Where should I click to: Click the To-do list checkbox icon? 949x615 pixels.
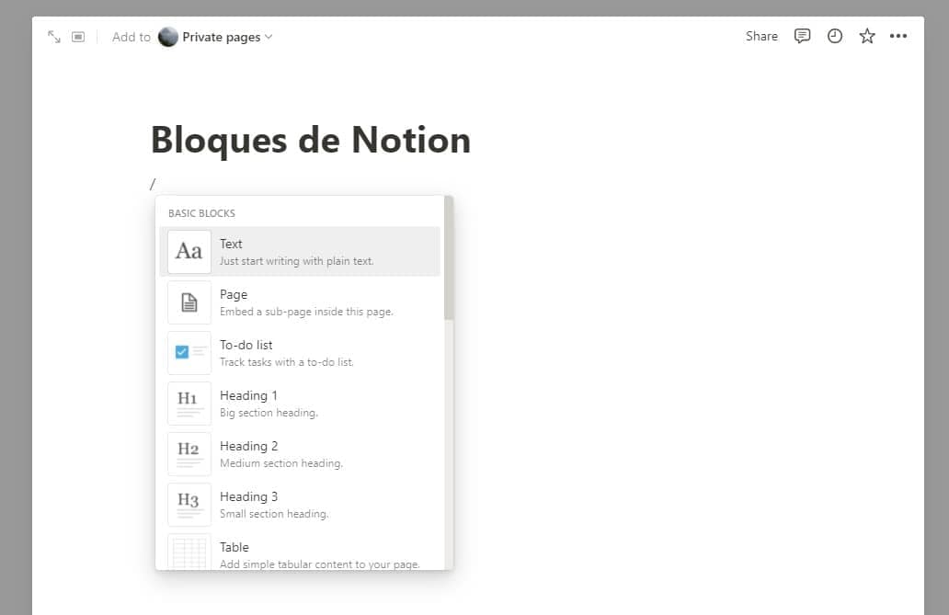[x=189, y=353]
